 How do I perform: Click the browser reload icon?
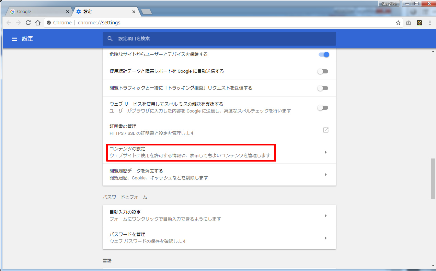(28, 23)
